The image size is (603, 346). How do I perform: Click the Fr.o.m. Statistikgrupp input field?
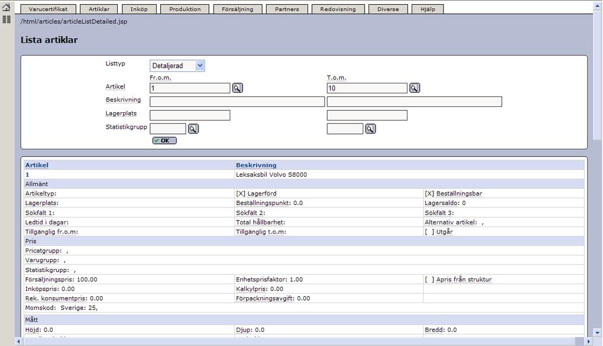[168, 129]
